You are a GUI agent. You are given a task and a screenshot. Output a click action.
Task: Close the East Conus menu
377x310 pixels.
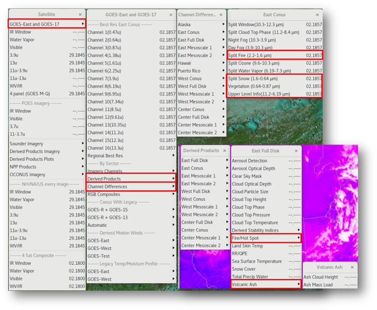point(317,15)
